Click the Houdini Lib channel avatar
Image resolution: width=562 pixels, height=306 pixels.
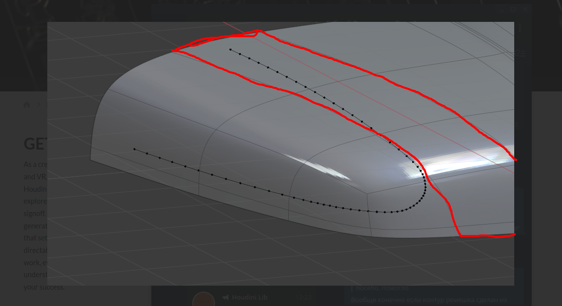[204, 299]
